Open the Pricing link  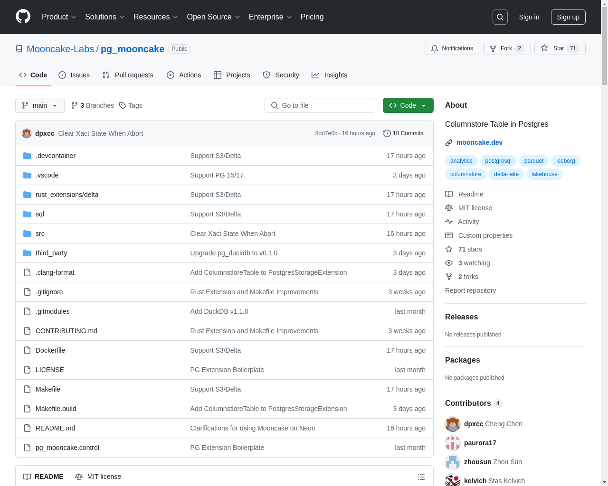click(312, 17)
